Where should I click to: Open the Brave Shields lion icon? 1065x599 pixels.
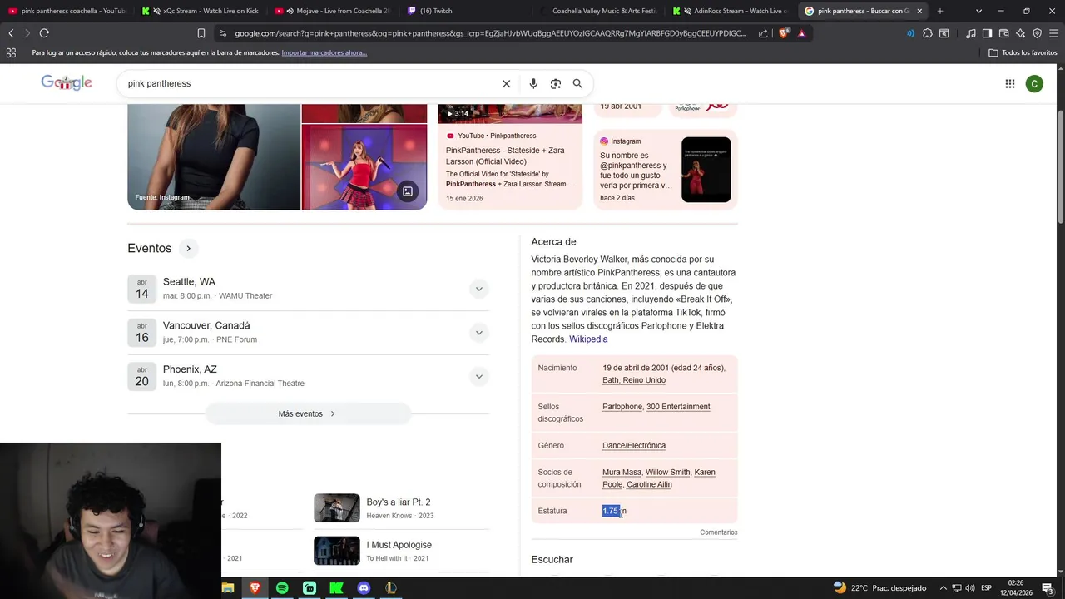(784, 33)
